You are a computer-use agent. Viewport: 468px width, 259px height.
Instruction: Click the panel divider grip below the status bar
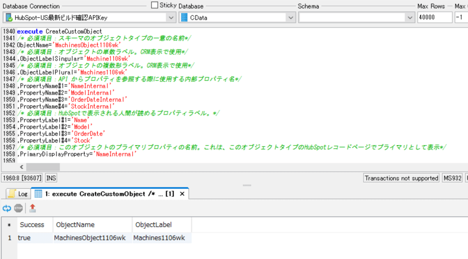[x=247, y=185]
